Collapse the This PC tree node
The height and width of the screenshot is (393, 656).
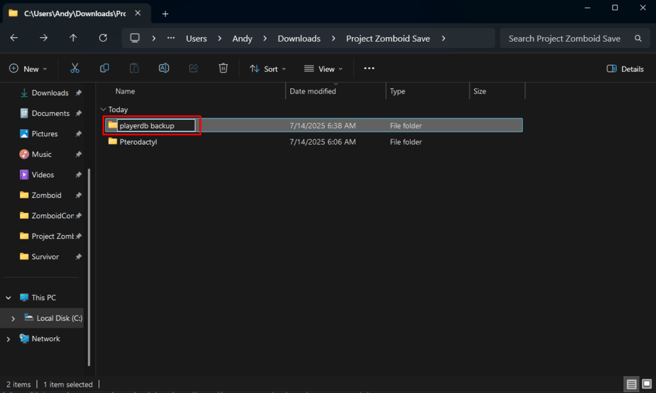point(8,298)
